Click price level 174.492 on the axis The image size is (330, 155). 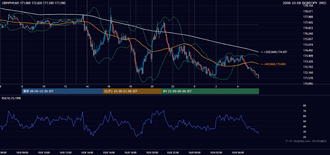[308, 50]
